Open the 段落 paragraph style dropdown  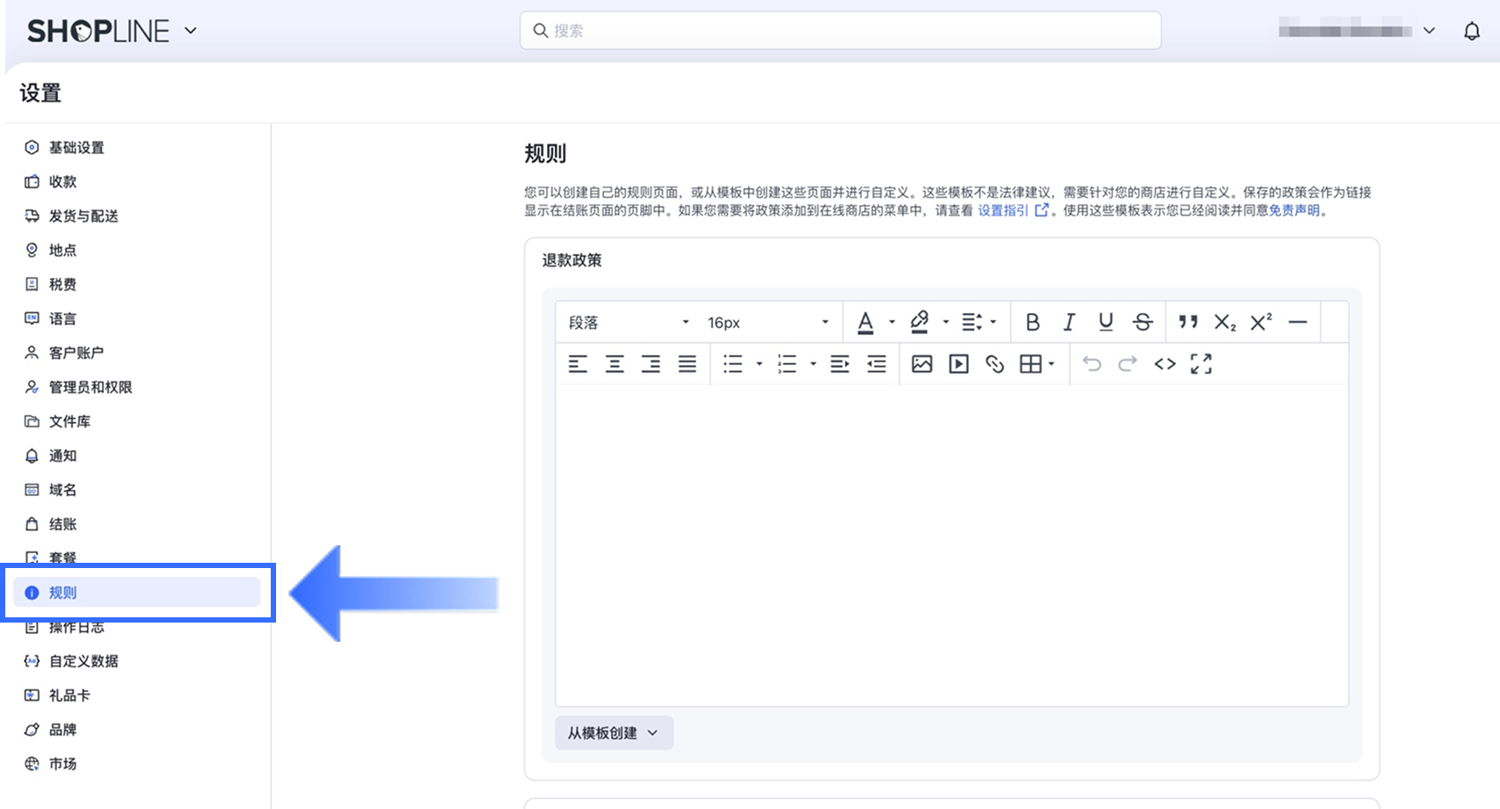630,323
